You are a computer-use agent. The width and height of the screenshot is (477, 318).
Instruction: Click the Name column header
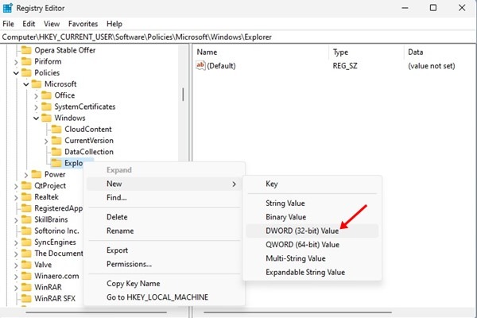tap(207, 52)
